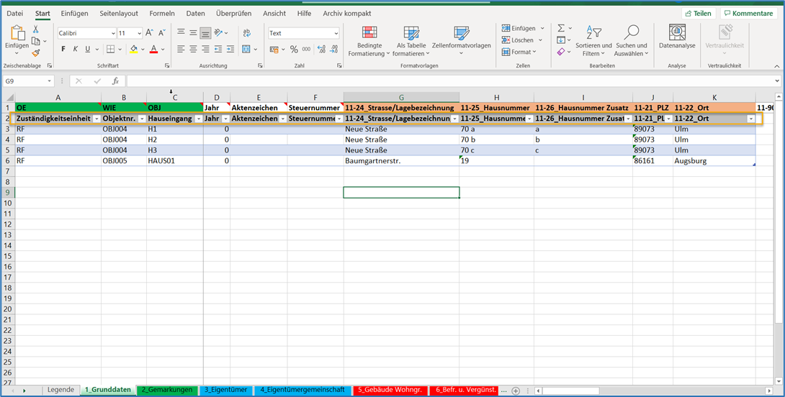The image size is (785, 397).
Task: Toggle italic formatting (K)
Action: [76, 50]
